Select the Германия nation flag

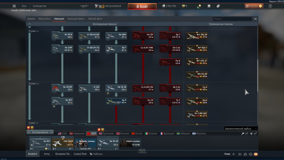coord(77,133)
